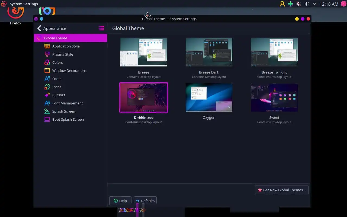This screenshot has height=217, width=347.
Task: Click the System Settings label in top panel
Action: coord(24,4)
